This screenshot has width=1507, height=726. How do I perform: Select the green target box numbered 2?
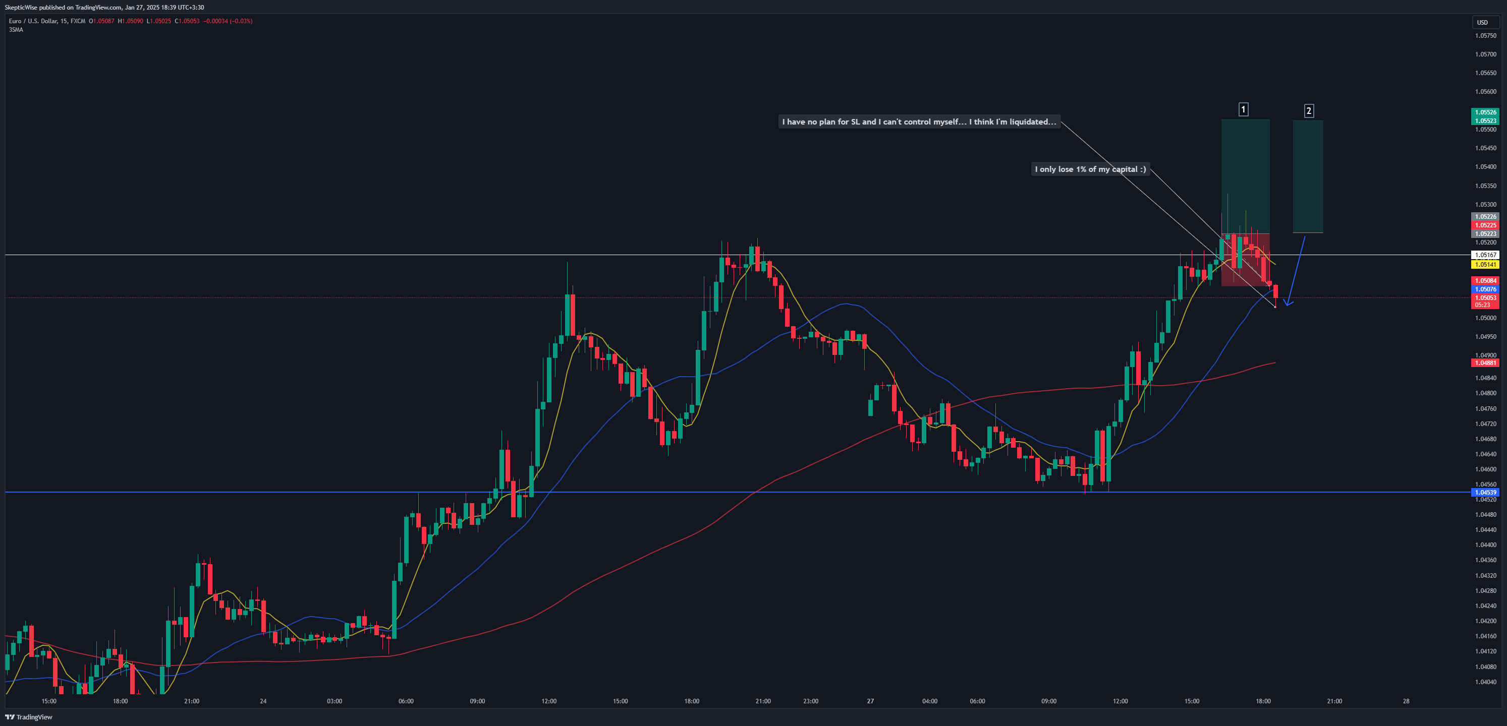coord(1308,176)
